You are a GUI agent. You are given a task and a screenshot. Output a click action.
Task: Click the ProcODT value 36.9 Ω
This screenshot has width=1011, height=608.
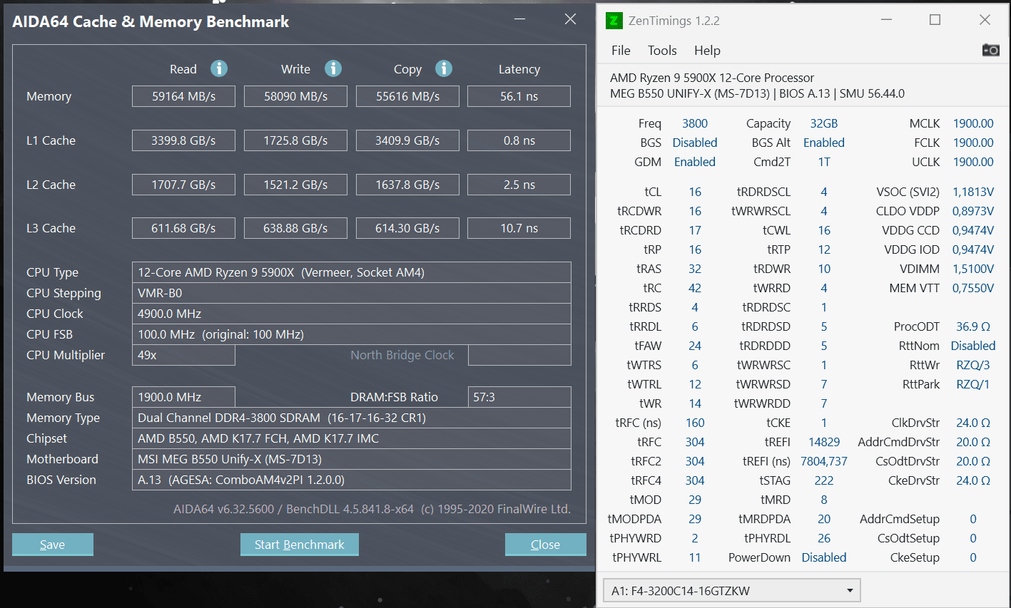coord(973,326)
